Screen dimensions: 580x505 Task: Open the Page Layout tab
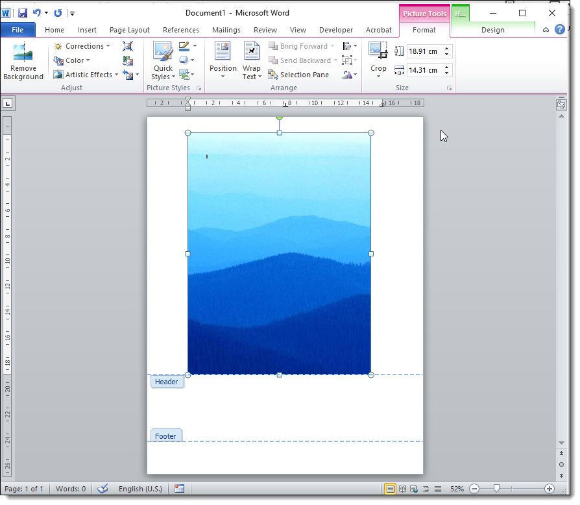[x=129, y=30]
